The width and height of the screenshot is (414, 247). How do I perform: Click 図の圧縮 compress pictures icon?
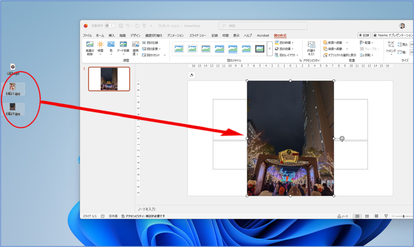[x=144, y=43]
